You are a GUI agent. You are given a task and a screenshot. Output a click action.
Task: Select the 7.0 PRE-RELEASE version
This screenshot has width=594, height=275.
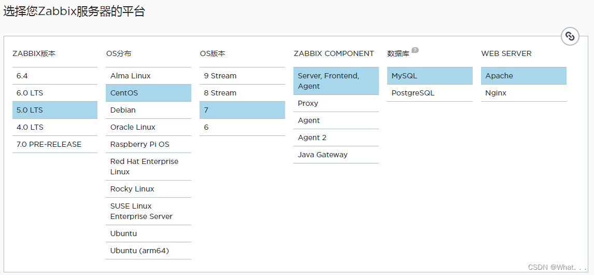55,144
